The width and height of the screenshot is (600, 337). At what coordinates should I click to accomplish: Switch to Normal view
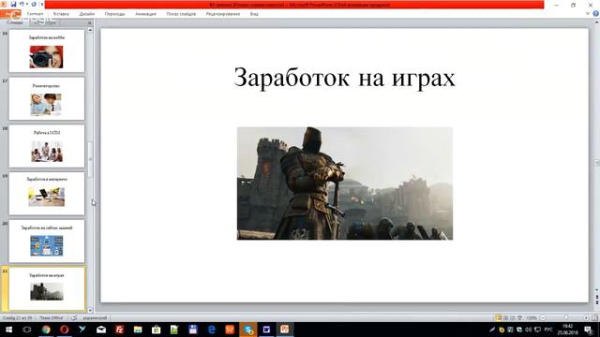tap(498, 318)
